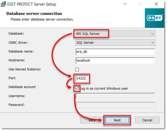Click the Port field showing 14222

click(x=82, y=78)
